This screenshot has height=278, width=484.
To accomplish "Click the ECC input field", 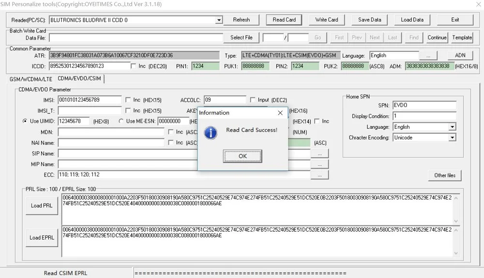I will tap(184, 175).
